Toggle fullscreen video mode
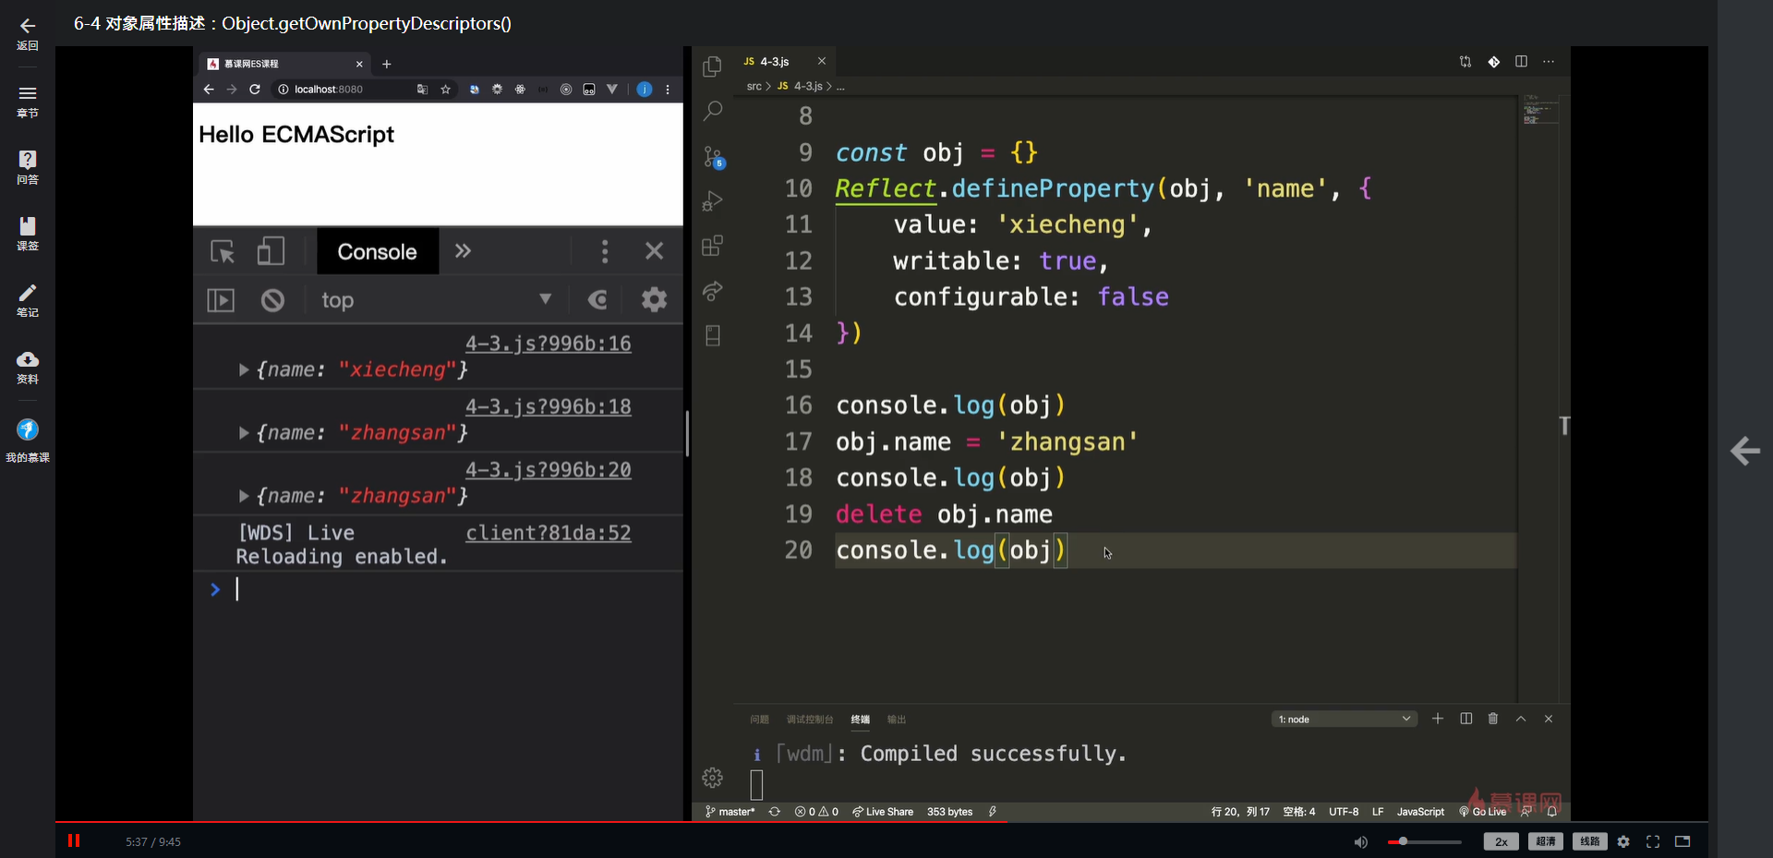Viewport: 1773px width, 858px height. [x=1653, y=841]
